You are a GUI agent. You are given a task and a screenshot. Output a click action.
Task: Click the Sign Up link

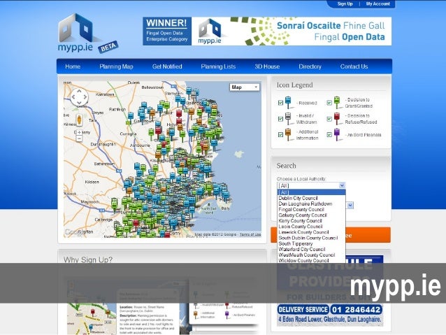pos(345,3)
